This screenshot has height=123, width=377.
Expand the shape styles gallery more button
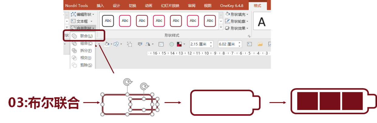(x=221, y=27)
